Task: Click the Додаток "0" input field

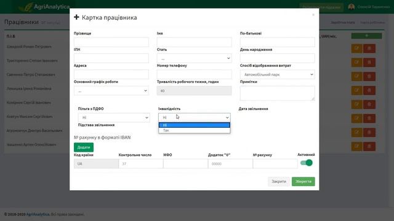Action: pos(230,164)
